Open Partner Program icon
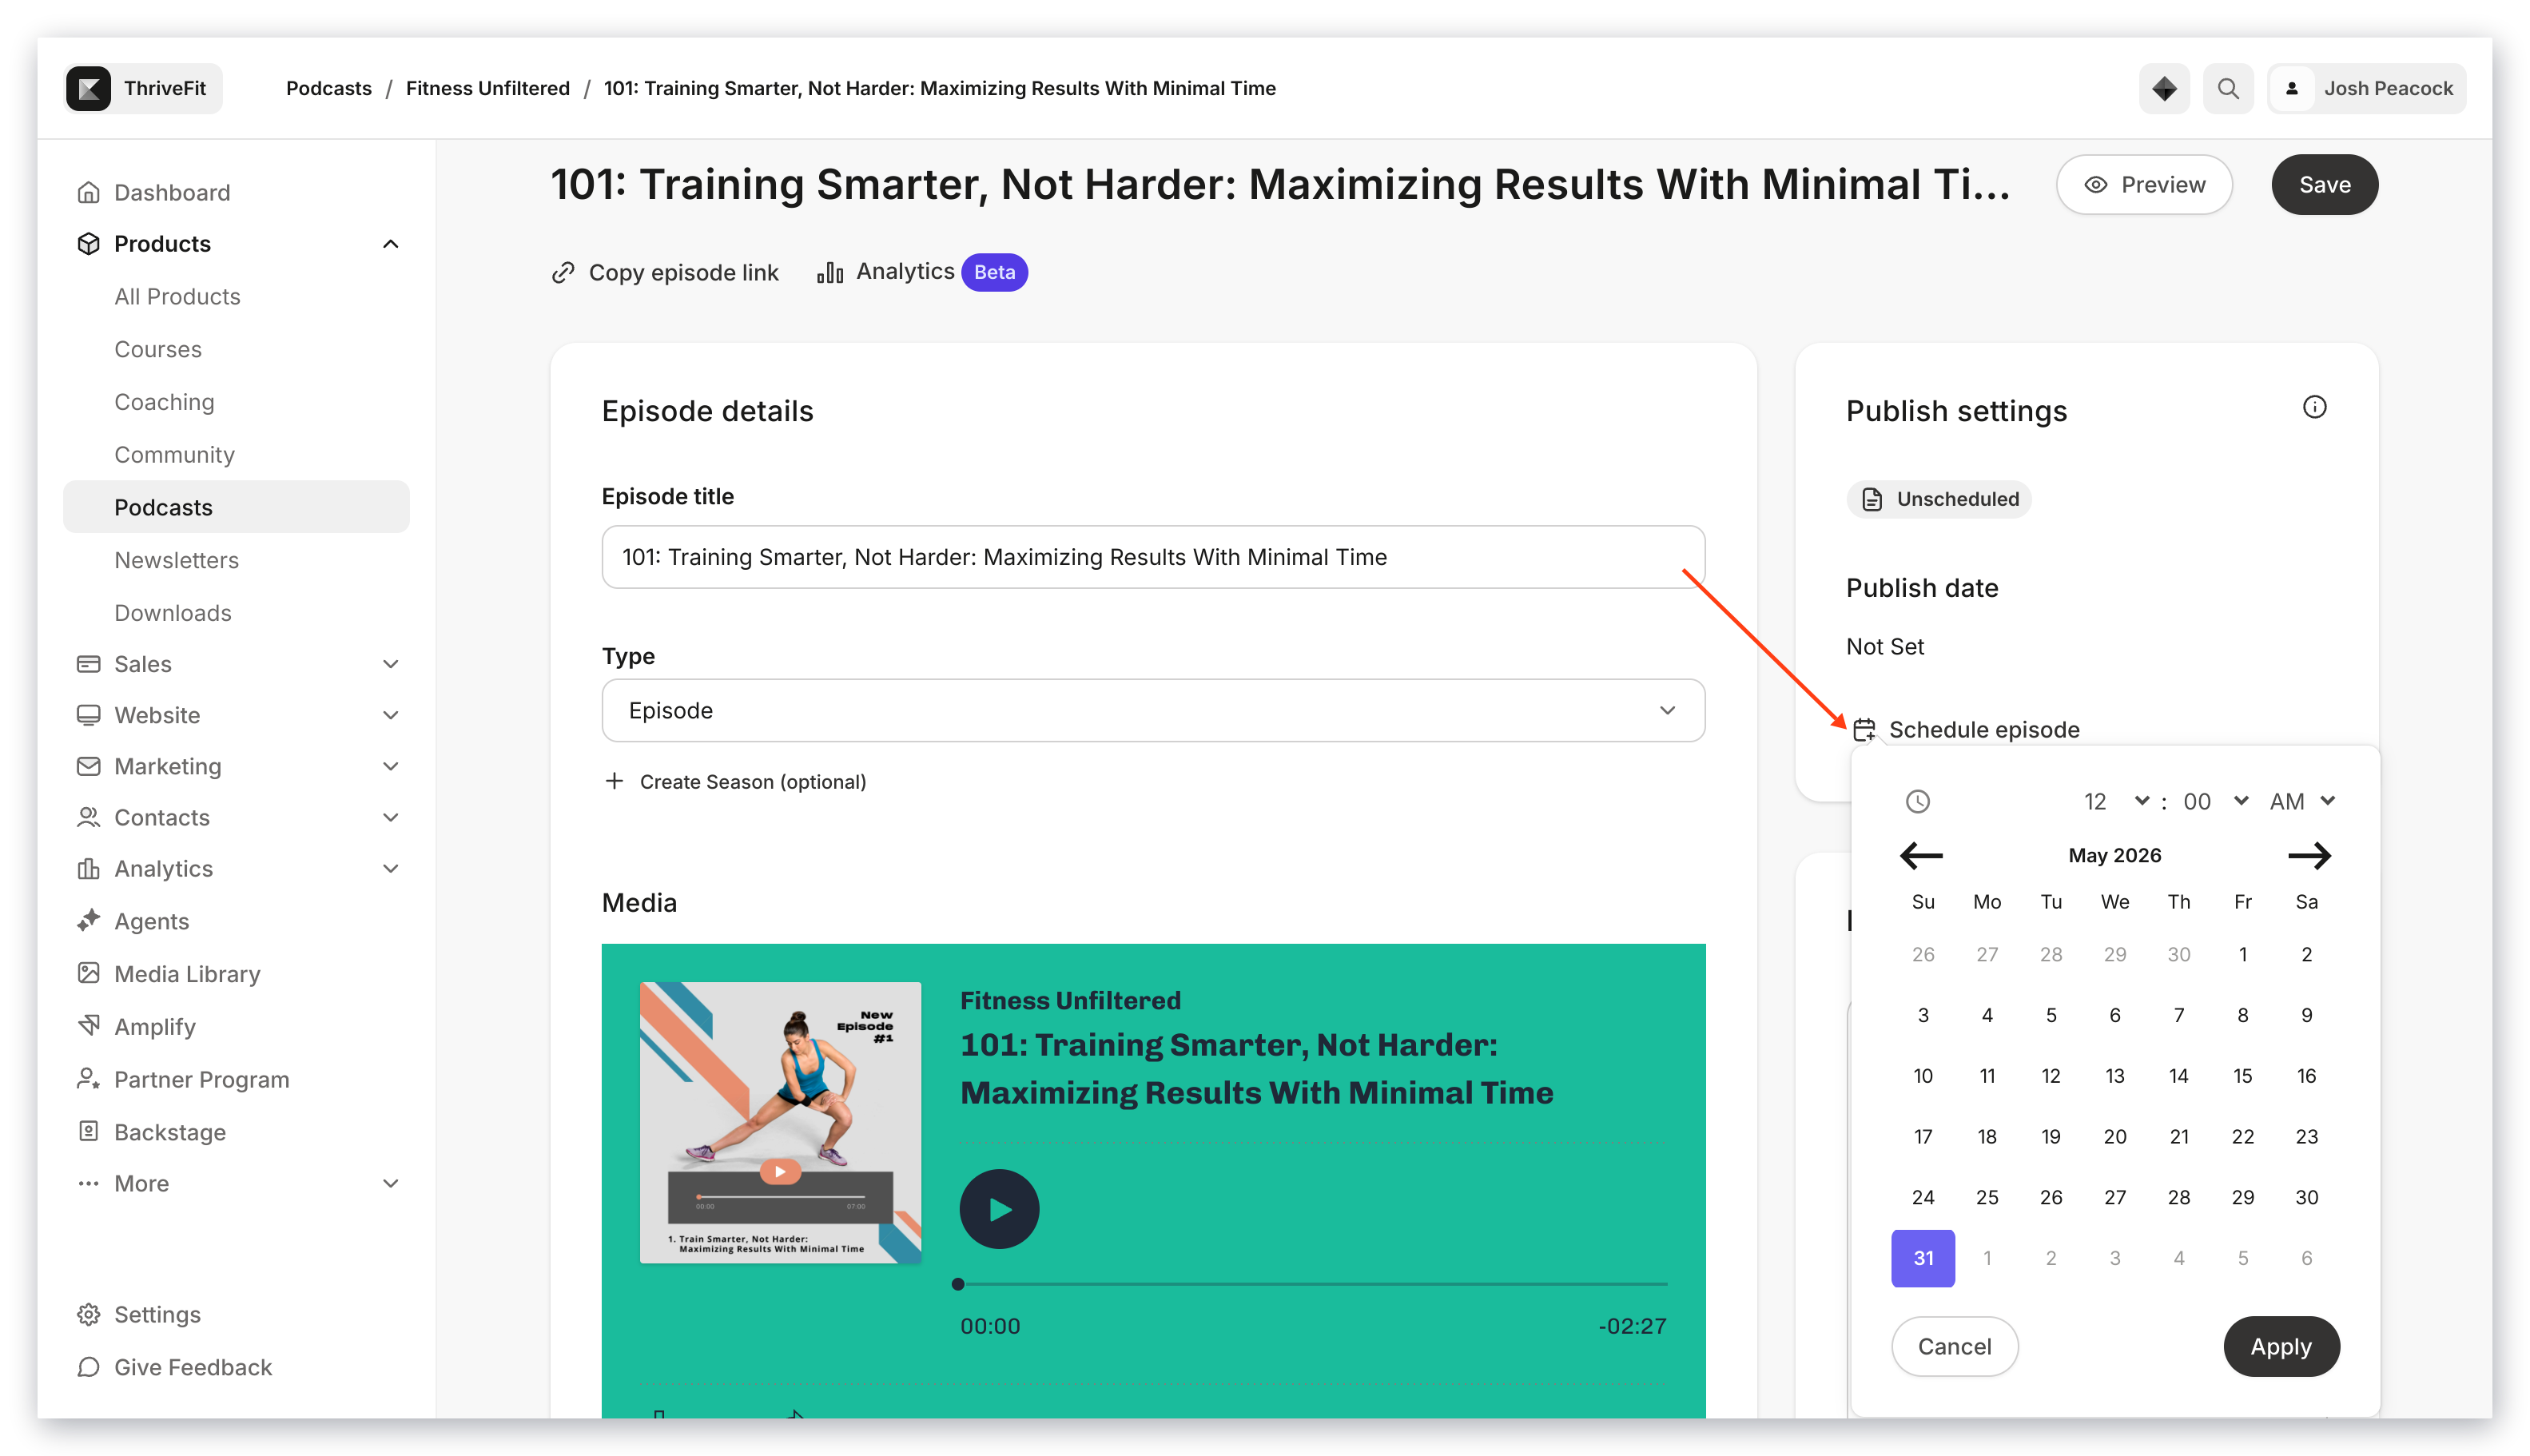The width and height of the screenshot is (2530, 1456). point(88,1079)
